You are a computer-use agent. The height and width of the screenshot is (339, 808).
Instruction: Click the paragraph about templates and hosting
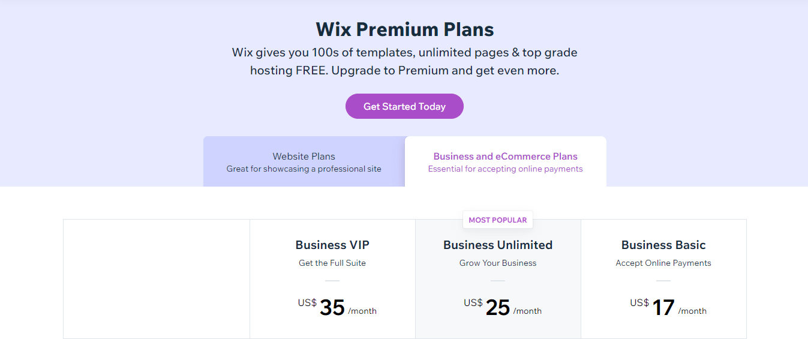[x=405, y=61]
